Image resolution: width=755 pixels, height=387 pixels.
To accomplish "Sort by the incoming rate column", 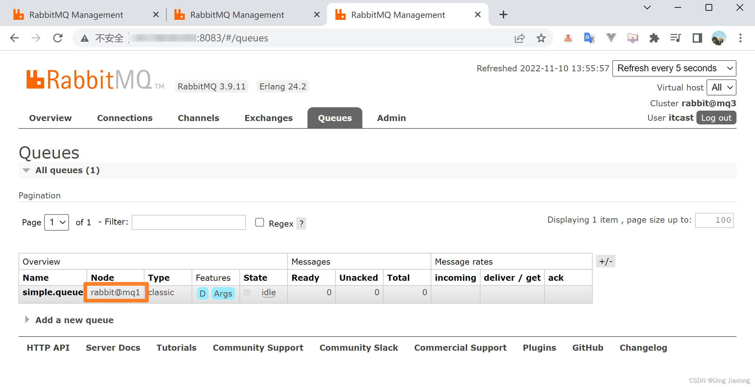I will pos(455,278).
